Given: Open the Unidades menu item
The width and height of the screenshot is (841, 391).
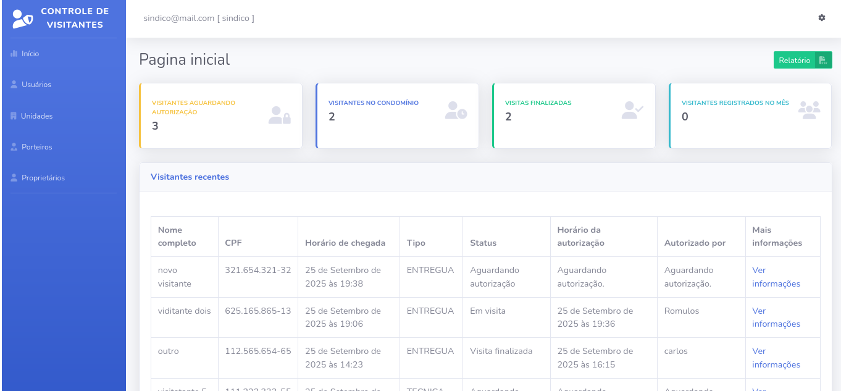Looking at the screenshot, I should click(36, 116).
